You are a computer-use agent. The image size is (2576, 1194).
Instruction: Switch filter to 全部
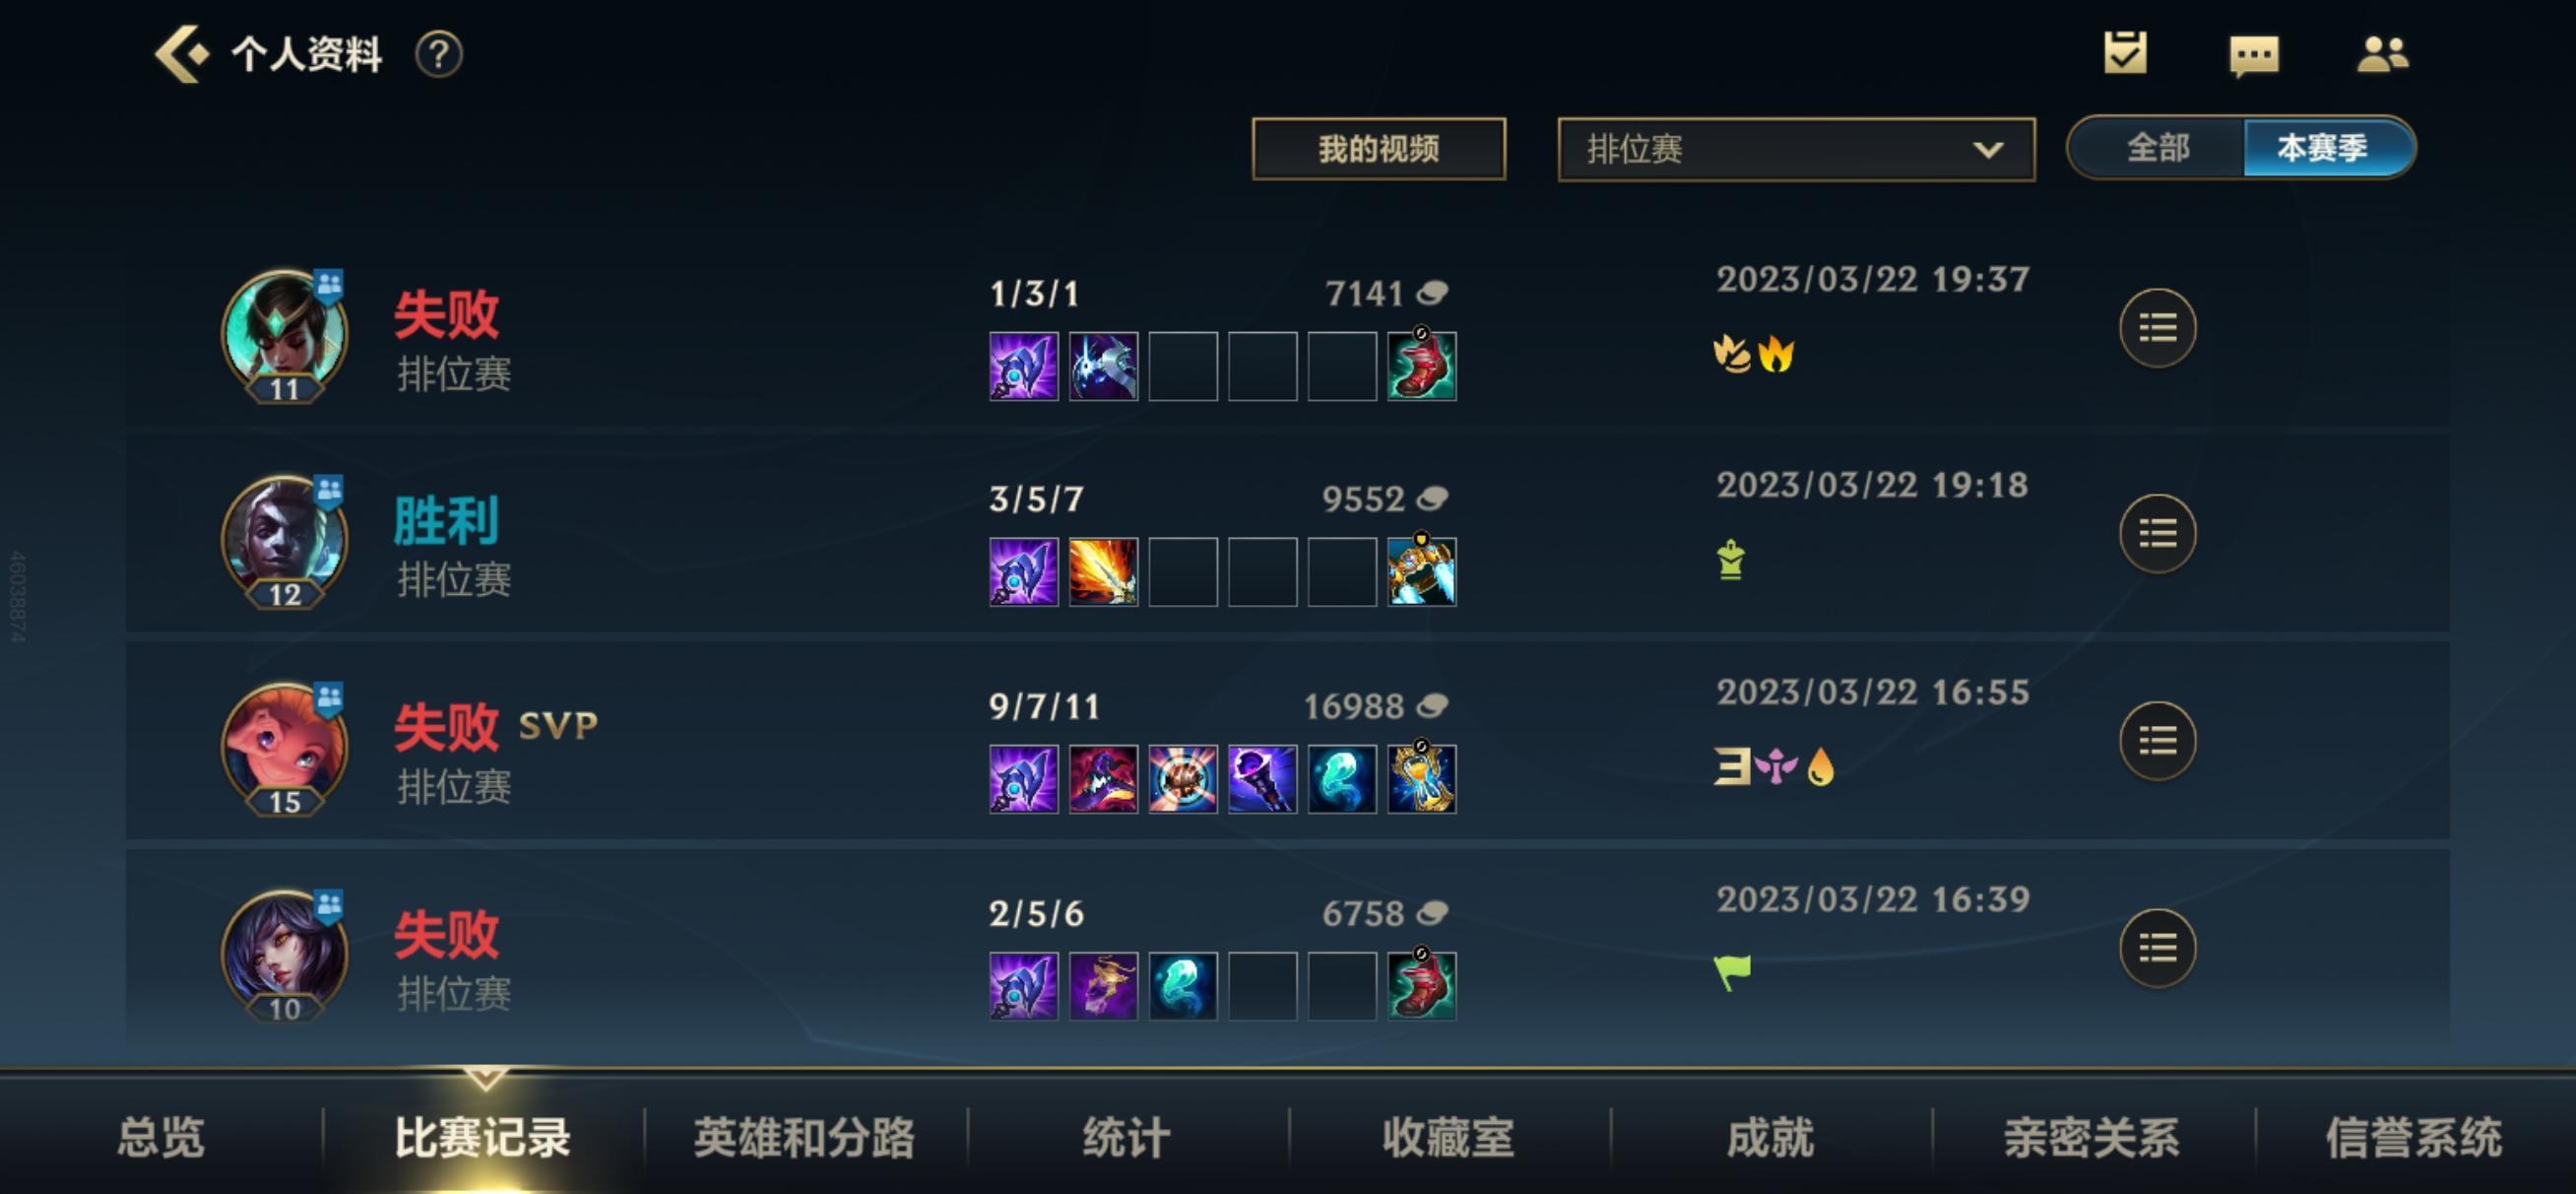click(2157, 148)
